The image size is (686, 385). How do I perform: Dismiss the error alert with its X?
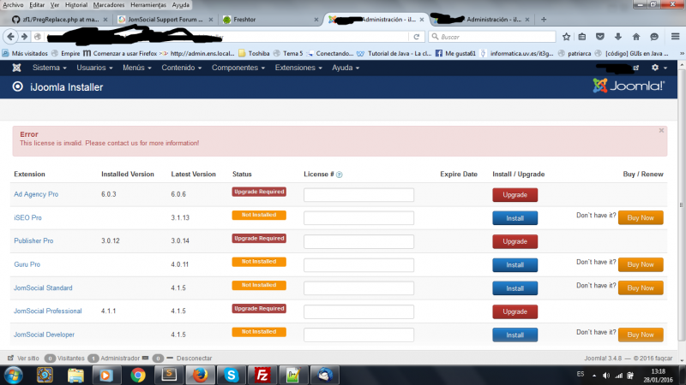pyautogui.click(x=661, y=131)
